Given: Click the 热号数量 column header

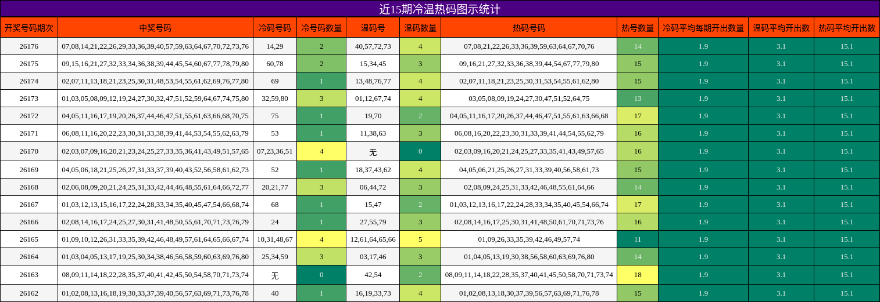Looking at the screenshot, I should click(x=638, y=27).
